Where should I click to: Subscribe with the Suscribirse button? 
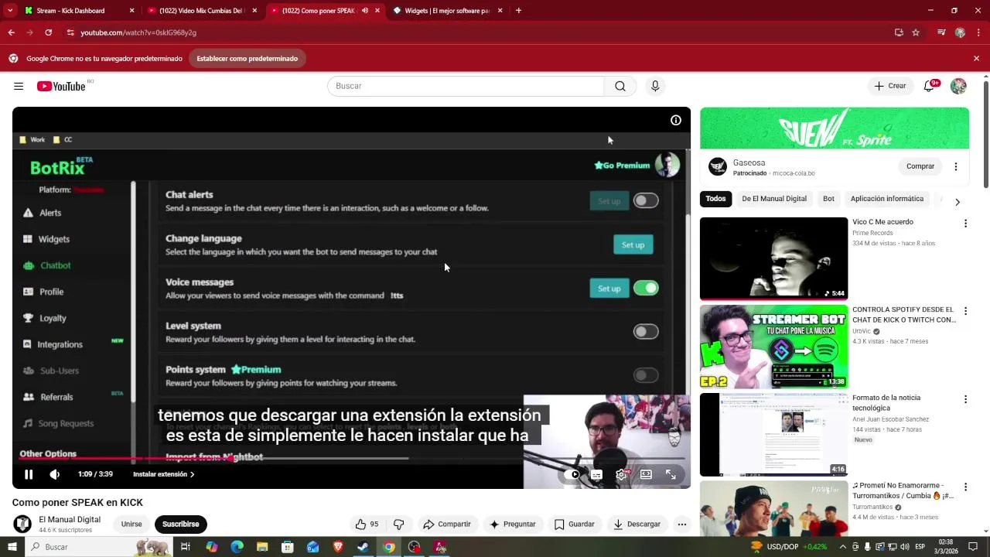tap(180, 524)
